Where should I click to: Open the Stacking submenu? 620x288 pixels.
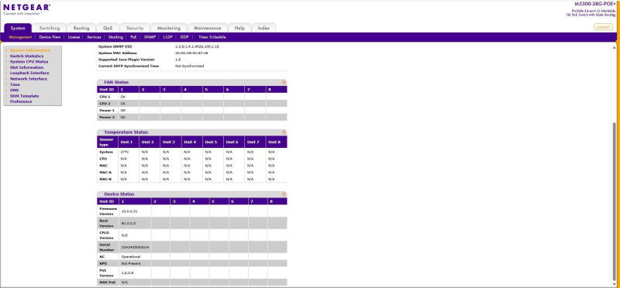point(115,37)
